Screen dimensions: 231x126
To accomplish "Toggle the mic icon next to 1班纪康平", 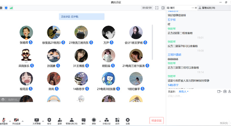I will coord(142,89).
